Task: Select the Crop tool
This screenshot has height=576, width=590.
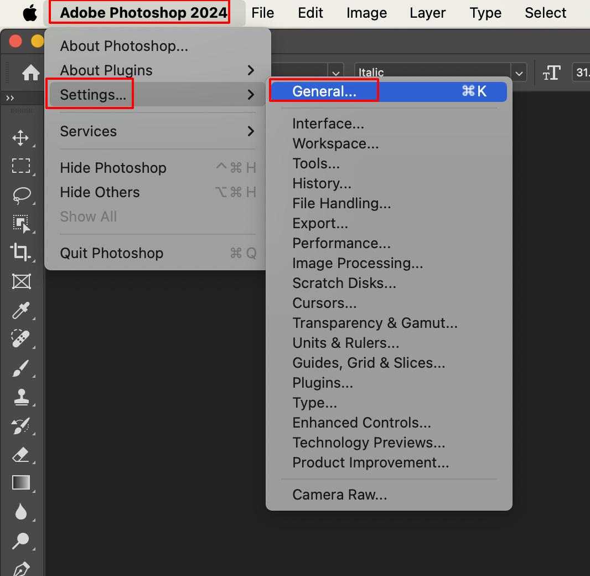Action: click(x=20, y=252)
